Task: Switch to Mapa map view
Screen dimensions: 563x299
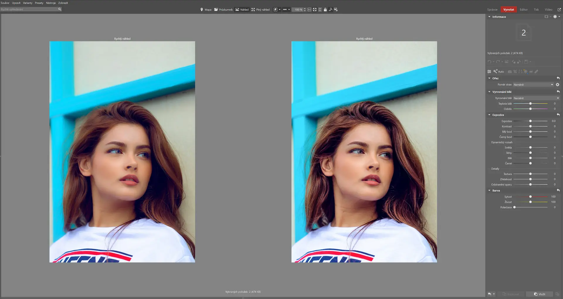Action: pyautogui.click(x=206, y=10)
